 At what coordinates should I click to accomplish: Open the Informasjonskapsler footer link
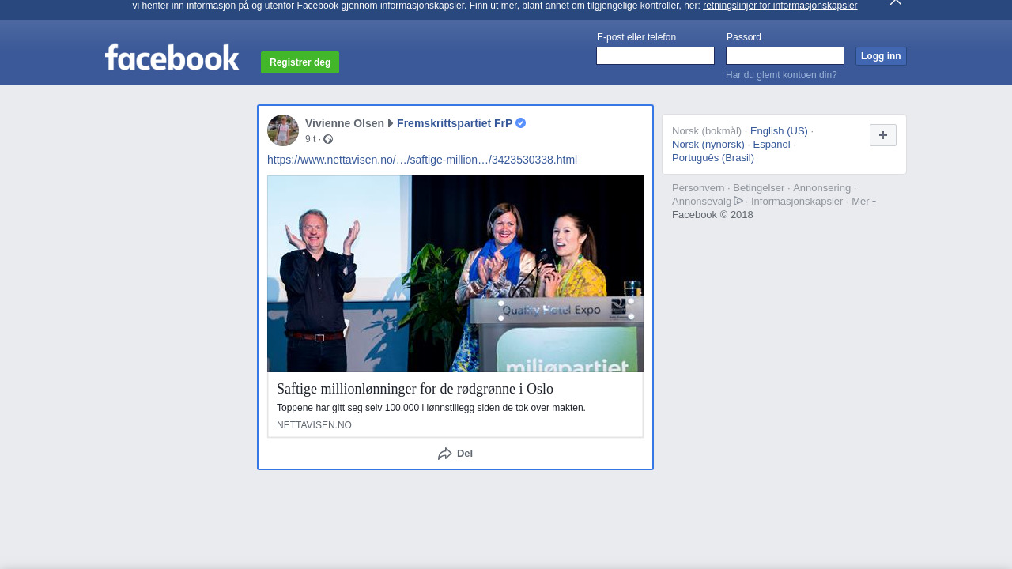click(x=797, y=202)
